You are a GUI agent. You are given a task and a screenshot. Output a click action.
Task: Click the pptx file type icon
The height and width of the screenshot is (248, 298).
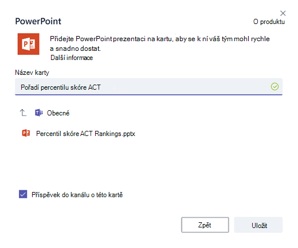26,133
